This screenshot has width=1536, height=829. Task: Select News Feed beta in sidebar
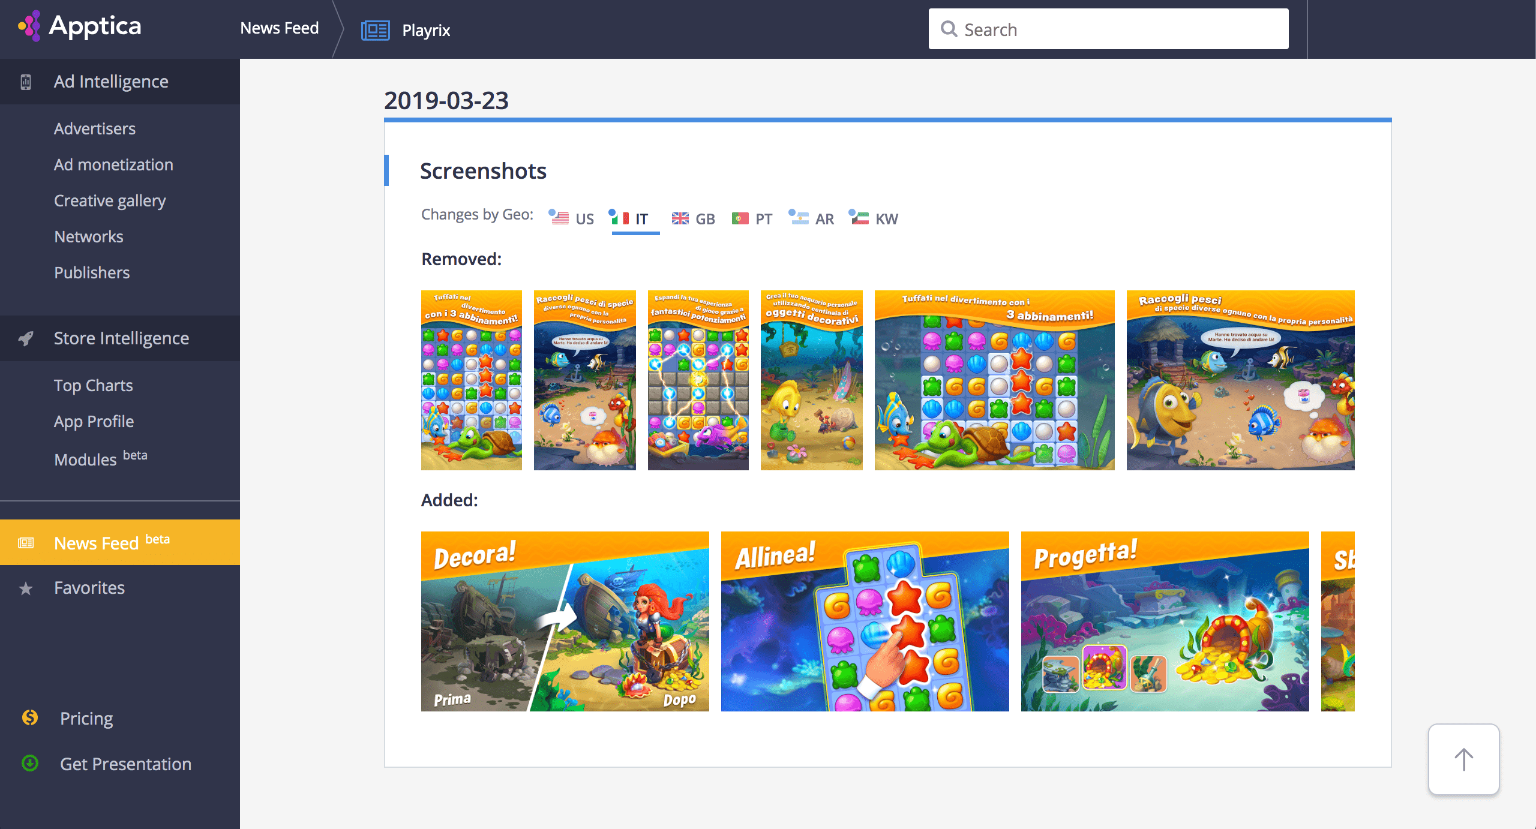click(x=120, y=542)
